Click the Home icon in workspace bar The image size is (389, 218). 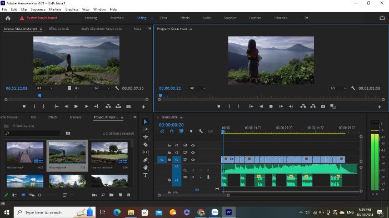pyautogui.click(x=8, y=18)
